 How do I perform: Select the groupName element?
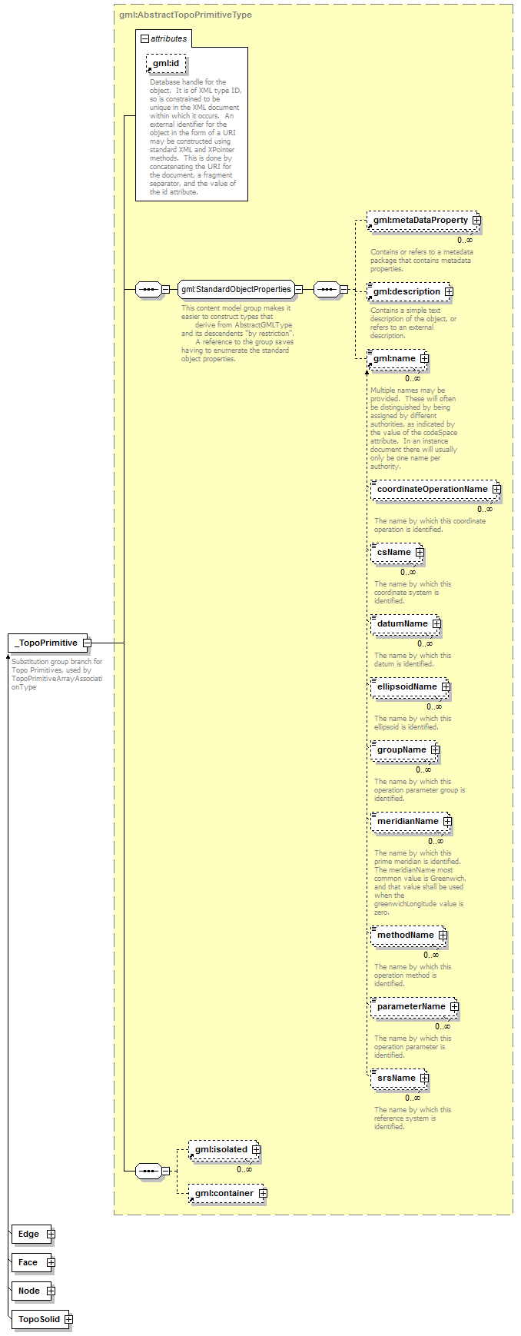coord(402,750)
